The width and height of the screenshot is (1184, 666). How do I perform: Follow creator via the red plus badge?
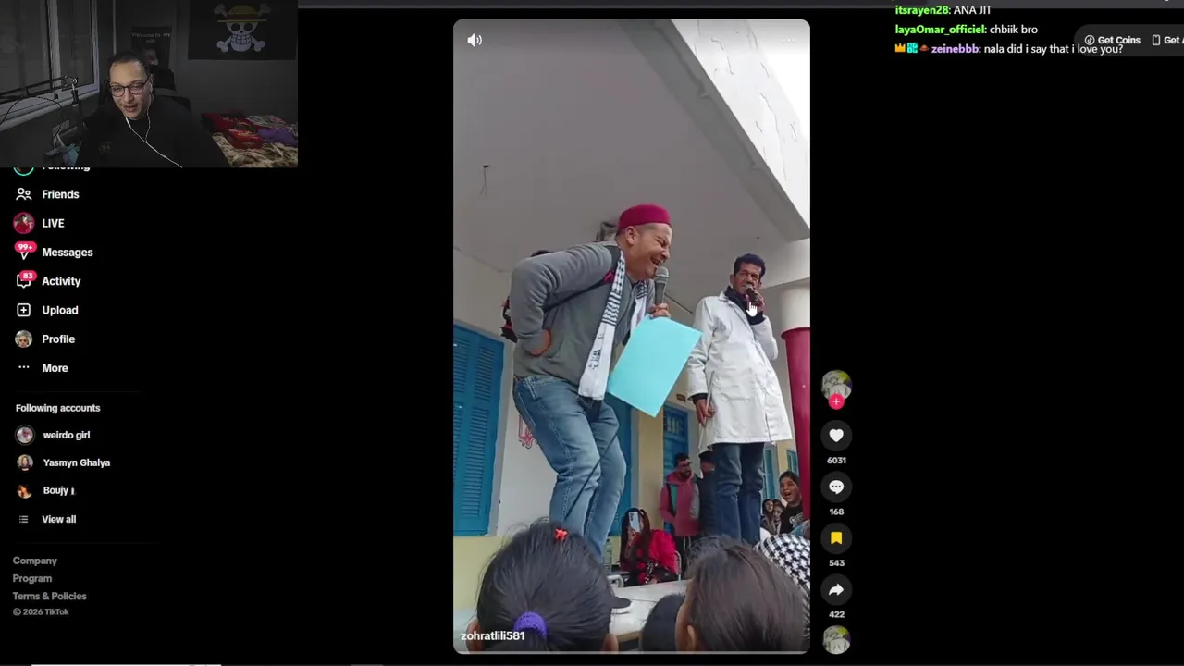(836, 401)
